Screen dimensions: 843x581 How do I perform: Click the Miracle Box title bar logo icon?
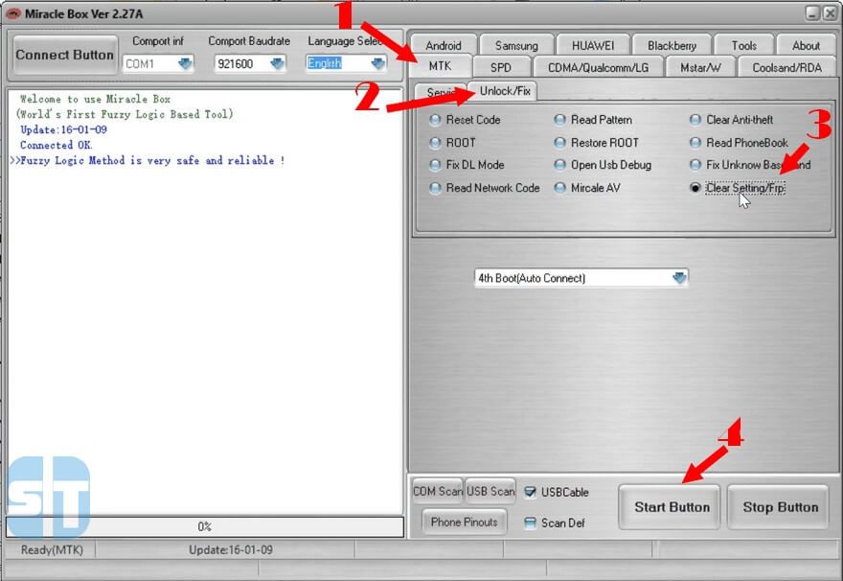(x=13, y=12)
